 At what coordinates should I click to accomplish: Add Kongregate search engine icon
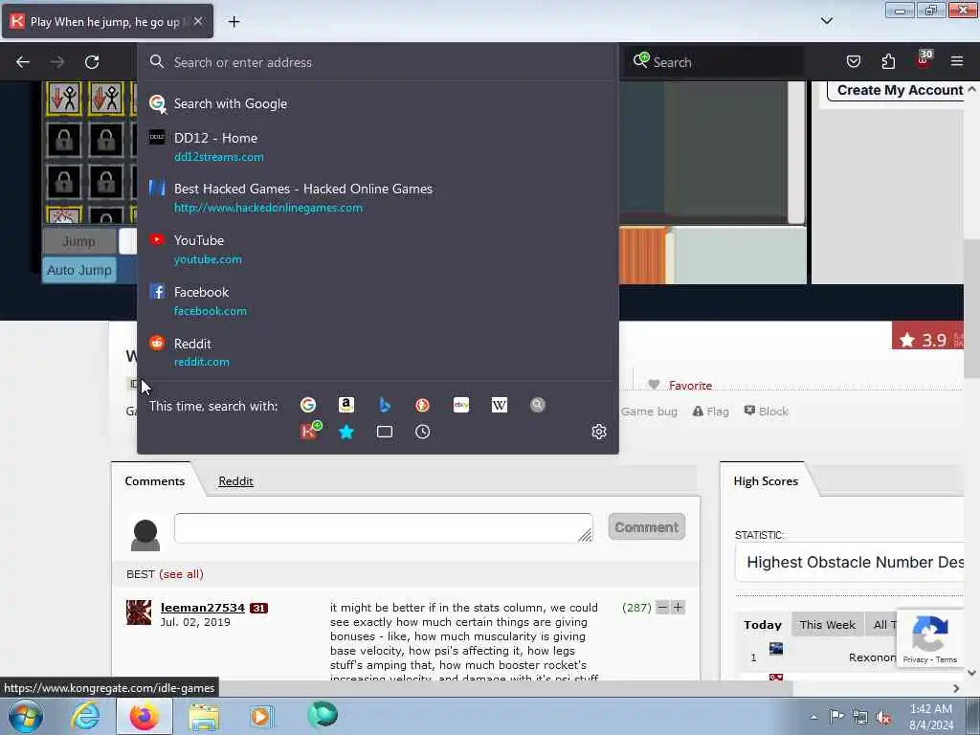310,431
